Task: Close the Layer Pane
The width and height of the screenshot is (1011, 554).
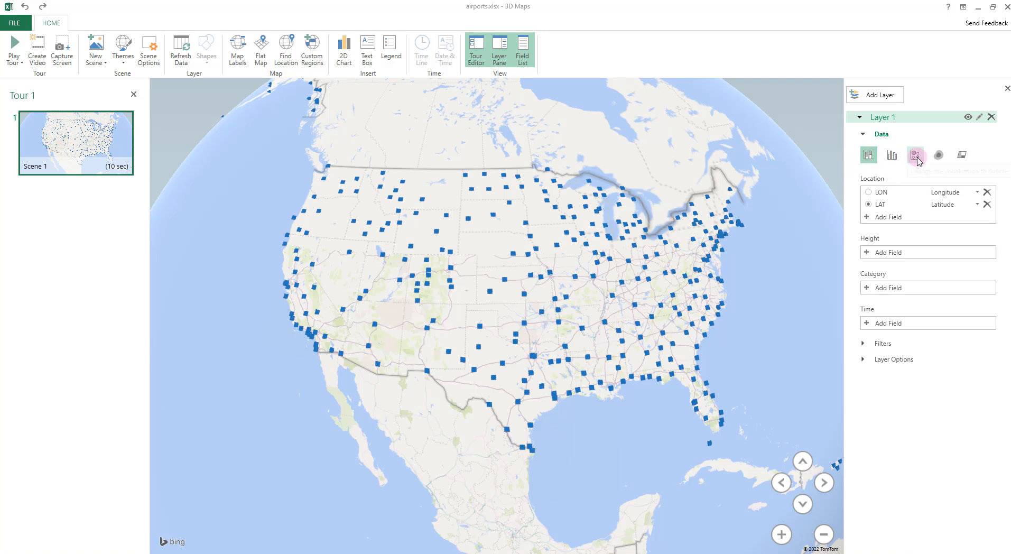Action: click(1007, 88)
